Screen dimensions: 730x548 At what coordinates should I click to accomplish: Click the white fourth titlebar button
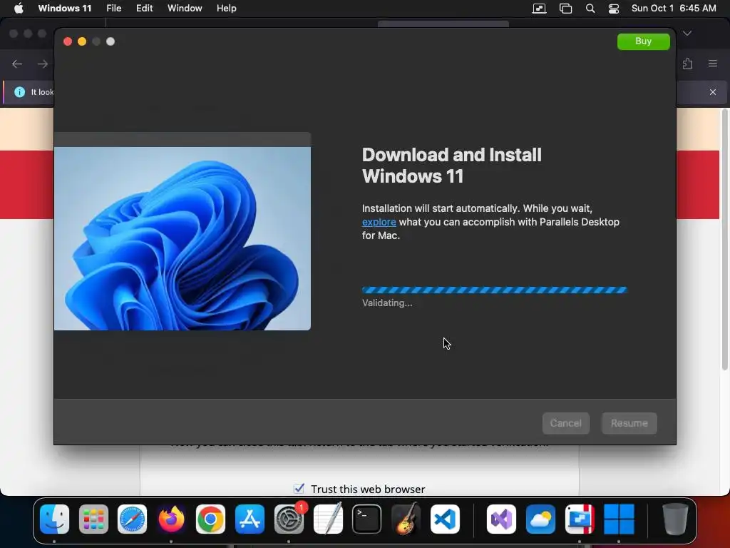[110, 41]
